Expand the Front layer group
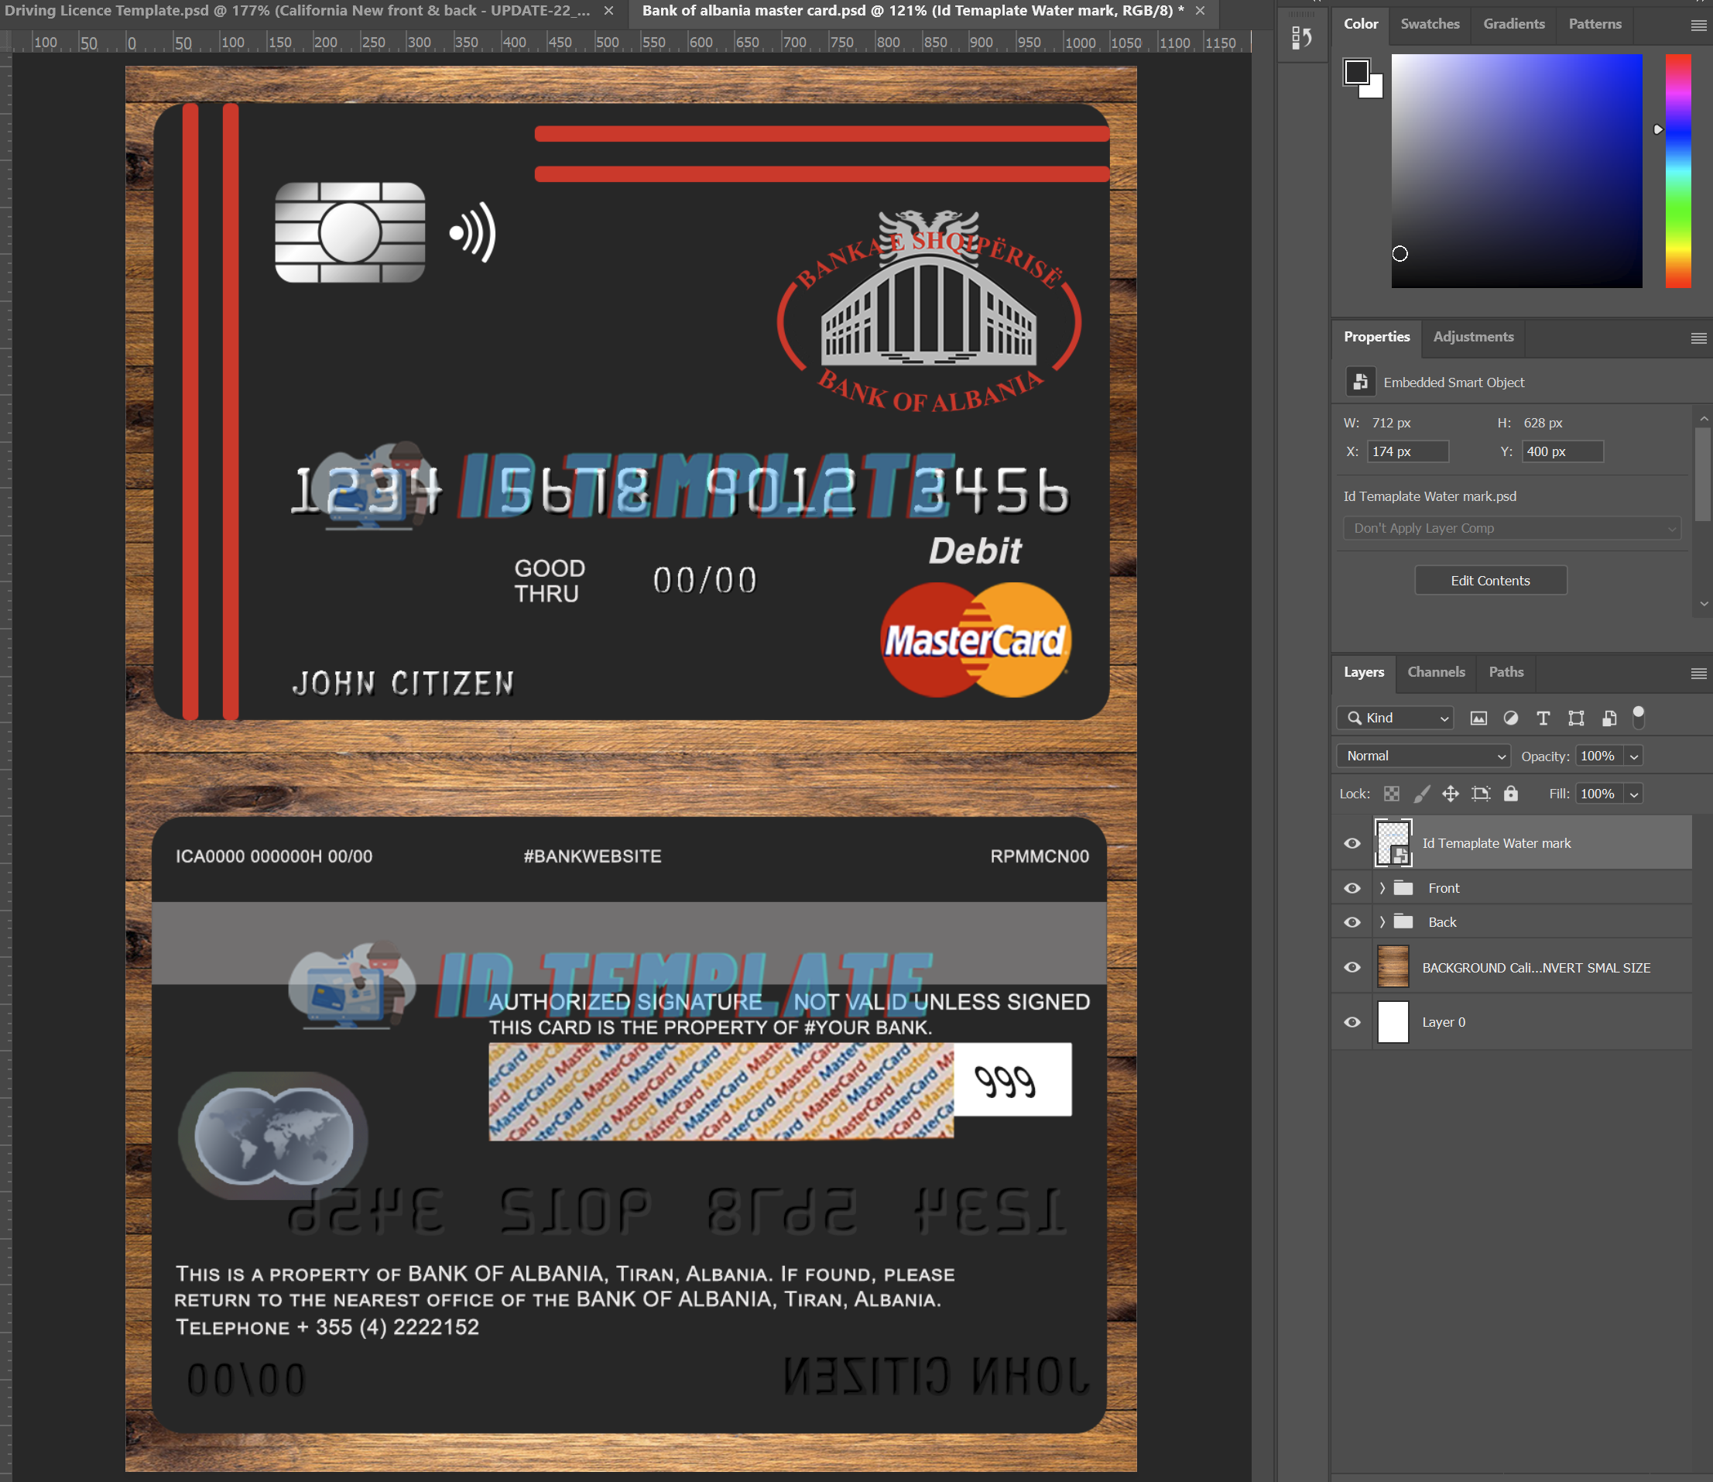 1382,888
